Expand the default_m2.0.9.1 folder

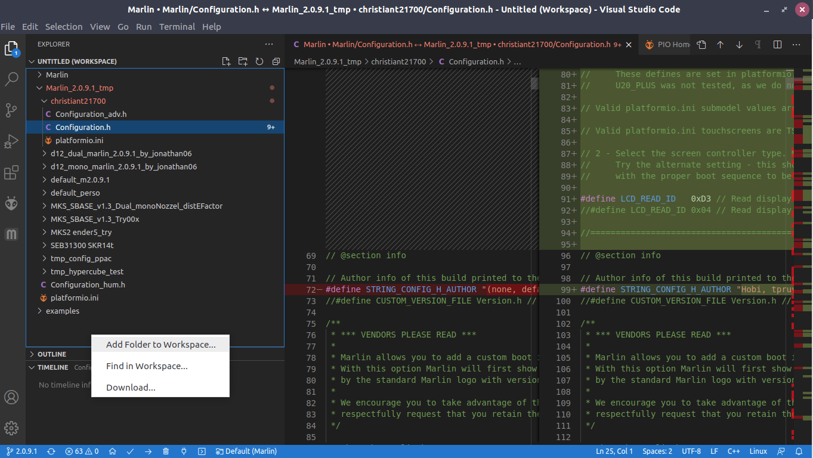point(79,180)
